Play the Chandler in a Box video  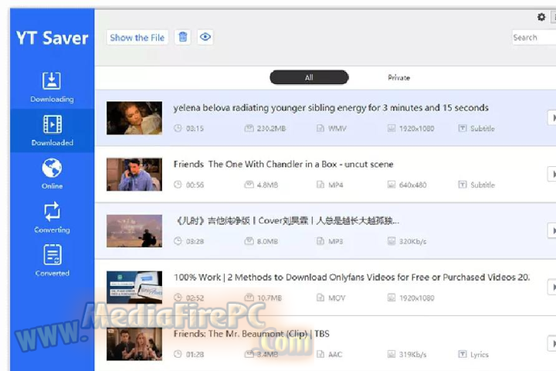click(x=552, y=175)
